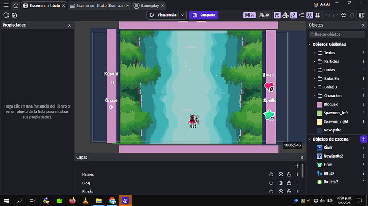The image size is (368, 206).
Task: Select the Spawner_right object
Action: click(335, 122)
